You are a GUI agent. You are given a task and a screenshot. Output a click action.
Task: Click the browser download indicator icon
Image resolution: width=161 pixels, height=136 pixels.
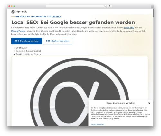109,6
